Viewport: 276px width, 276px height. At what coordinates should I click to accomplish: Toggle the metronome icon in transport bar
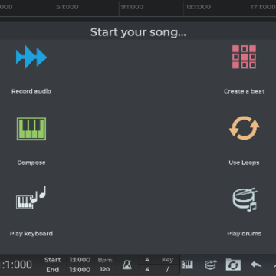(x=127, y=264)
